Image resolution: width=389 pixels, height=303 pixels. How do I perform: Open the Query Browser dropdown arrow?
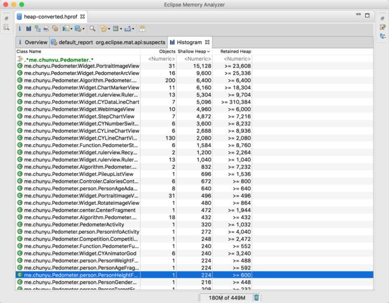(84, 29)
